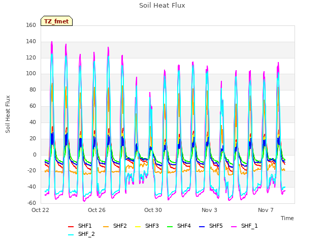The image size is (325, 244).
Task: Click the 160 y-axis tick label
Action: click(31, 25)
